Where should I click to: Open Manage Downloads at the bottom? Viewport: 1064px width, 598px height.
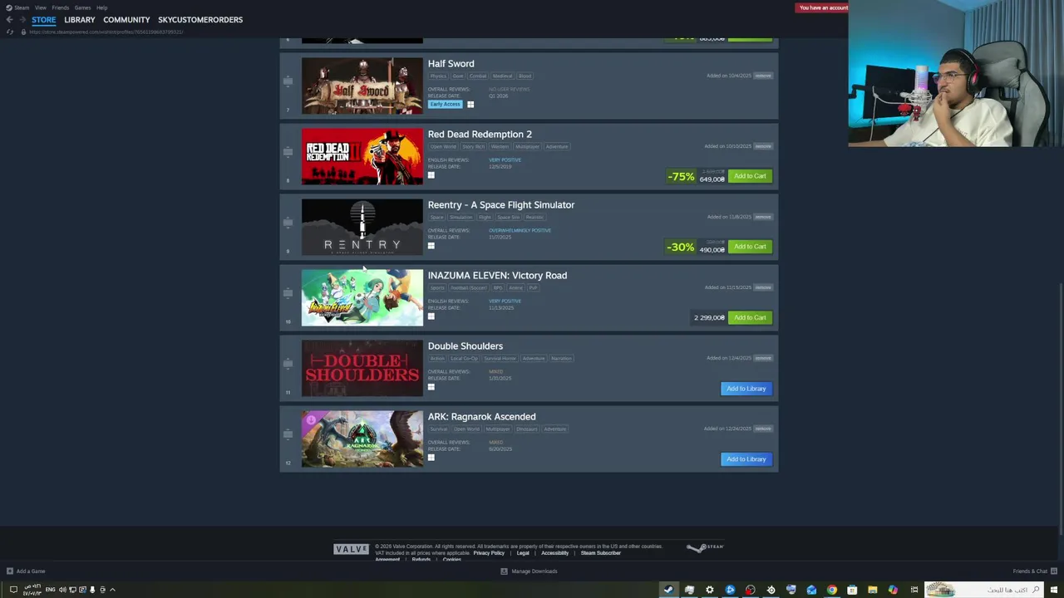point(529,571)
